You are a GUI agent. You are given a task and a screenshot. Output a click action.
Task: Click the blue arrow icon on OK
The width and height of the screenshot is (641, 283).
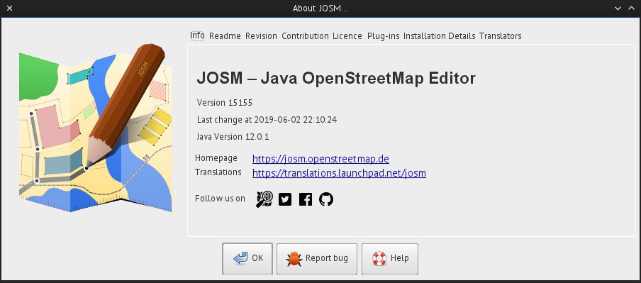240,258
